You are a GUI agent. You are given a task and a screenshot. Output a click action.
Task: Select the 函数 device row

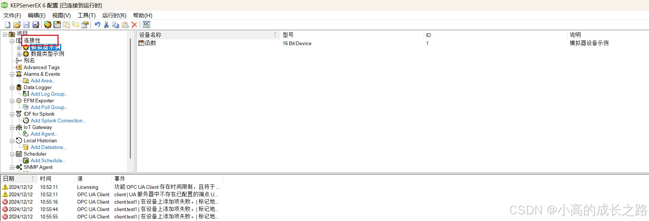point(147,43)
